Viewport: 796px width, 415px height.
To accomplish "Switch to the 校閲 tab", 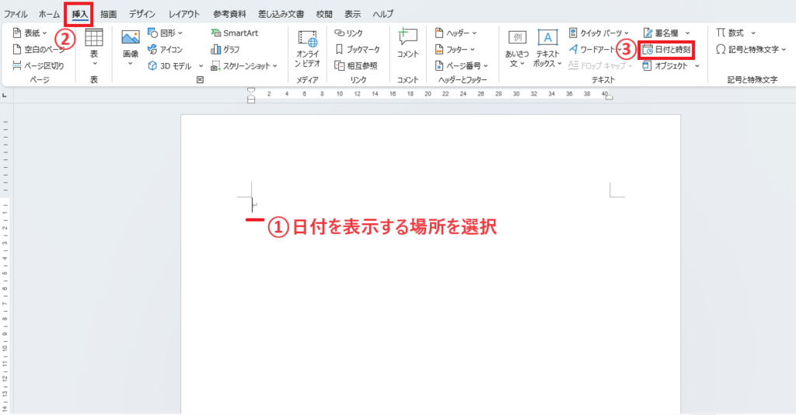I will [324, 14].
